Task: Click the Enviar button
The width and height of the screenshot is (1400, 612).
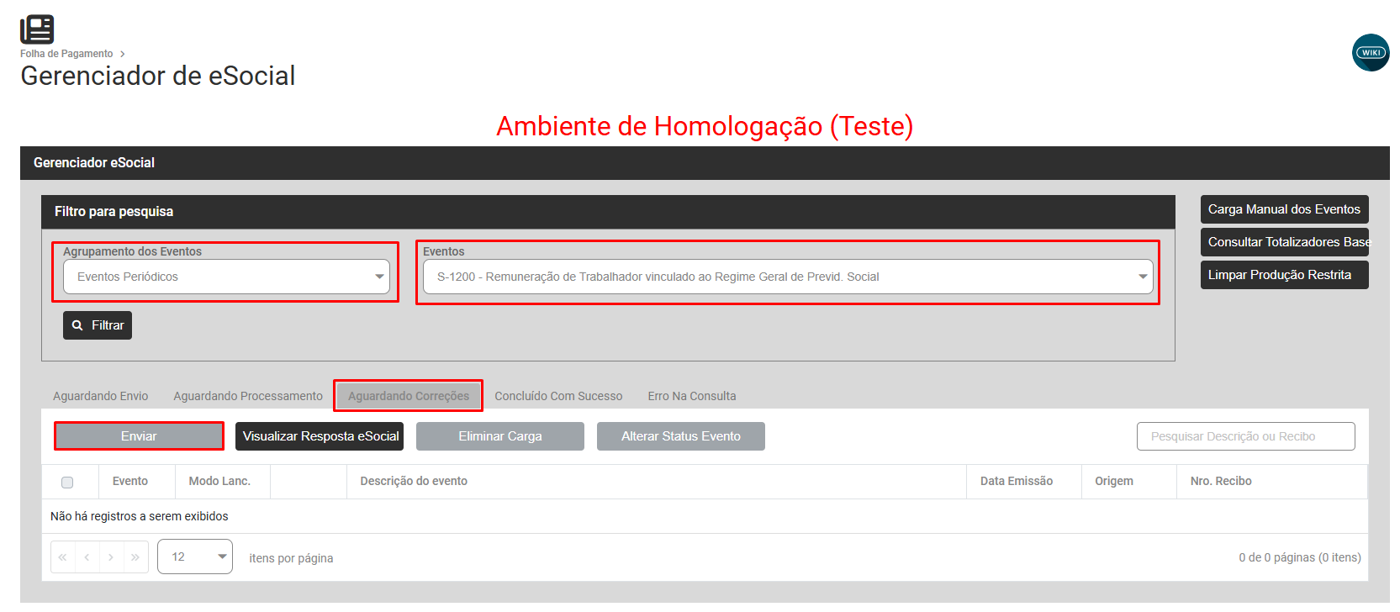Action: [x=139, y=436]
